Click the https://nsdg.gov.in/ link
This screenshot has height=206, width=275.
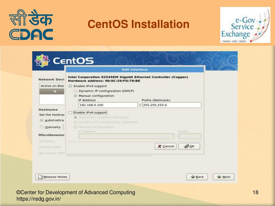39,199
